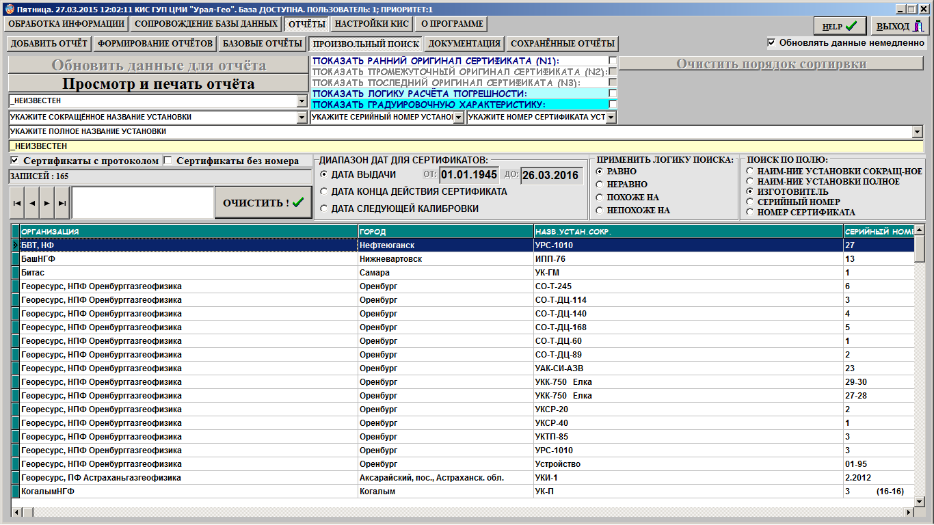Image resolution: width=934 pixels, height=525 pixels.
Task: Sort by 'ГОРОД' column header
Action: point(446,232)
